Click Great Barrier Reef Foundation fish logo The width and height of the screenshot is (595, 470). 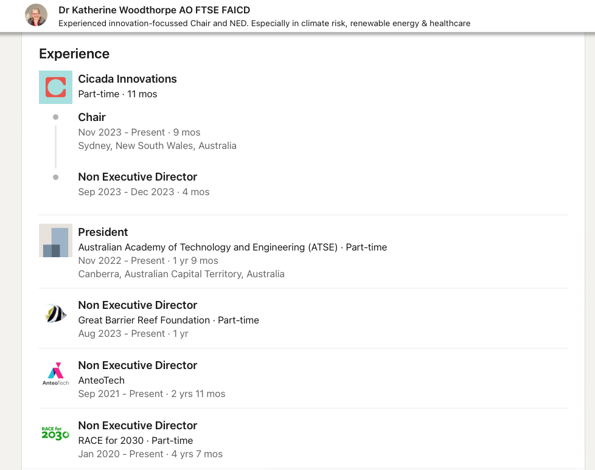(55, 314)
